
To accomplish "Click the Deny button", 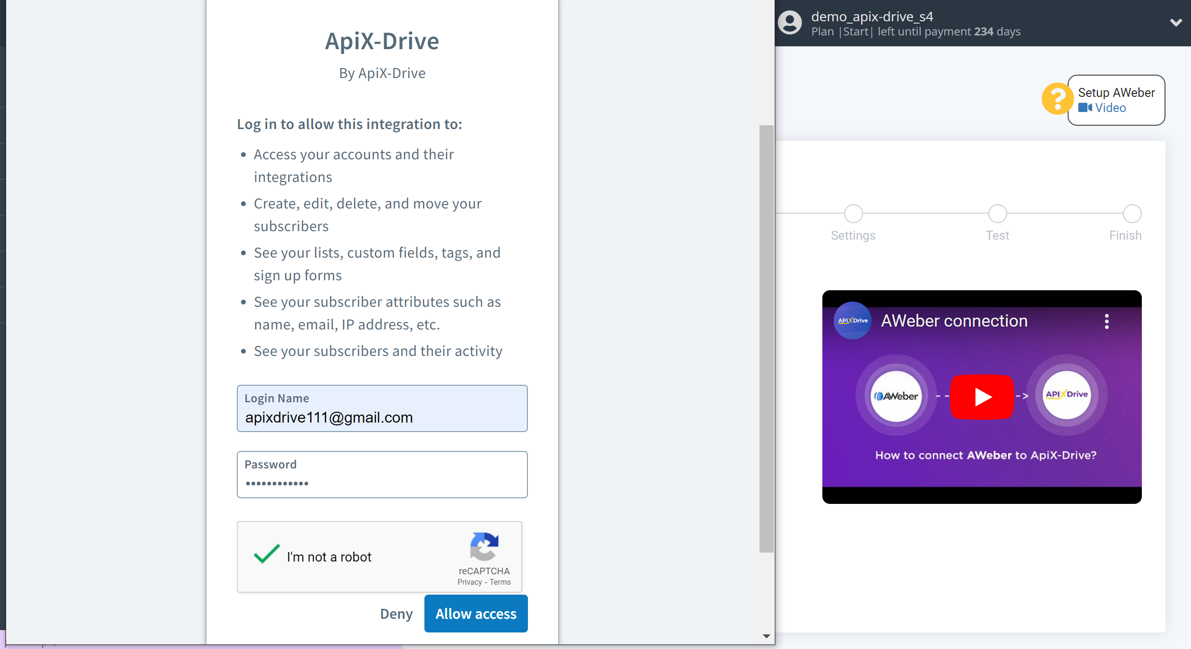I will (396, 614).
